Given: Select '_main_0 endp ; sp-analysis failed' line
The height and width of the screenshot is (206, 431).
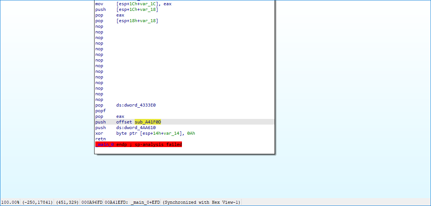Looking at the screenshot, I should point(138,144).
